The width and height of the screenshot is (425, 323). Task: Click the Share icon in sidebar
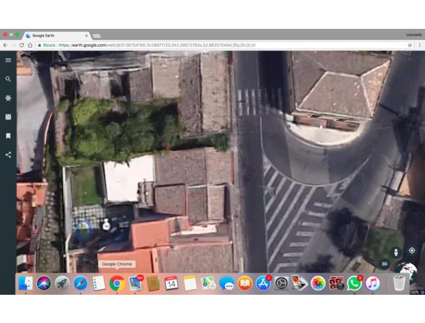pyautogui.click(x=8, y=154)
